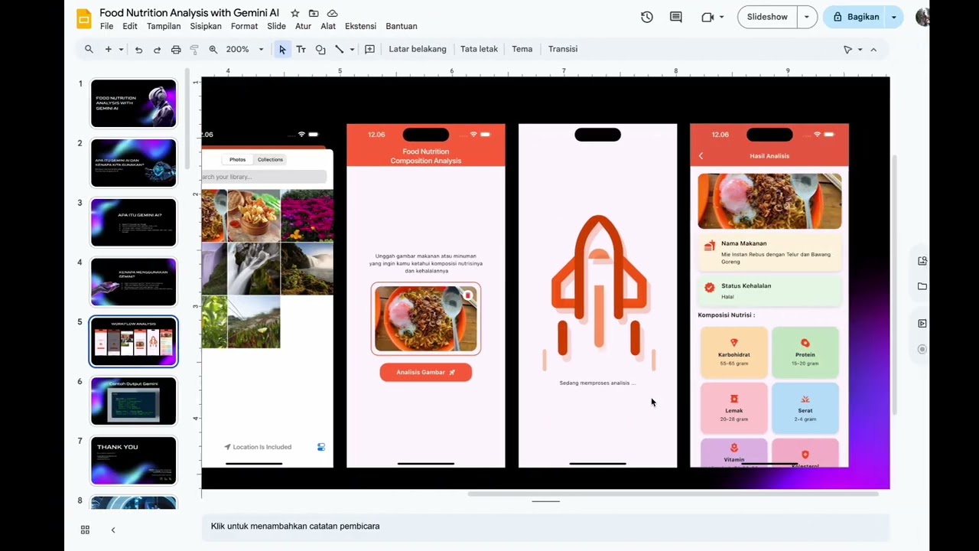Image resolution: width=979 pixels, height=551 pixels.
Task: Select slide 1 thumbnail Food Nutrition Analysis
Action: coord(134,103)
